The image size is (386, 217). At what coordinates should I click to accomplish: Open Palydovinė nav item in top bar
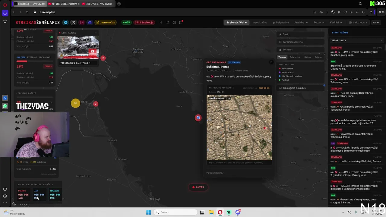(x=281, y=22)
